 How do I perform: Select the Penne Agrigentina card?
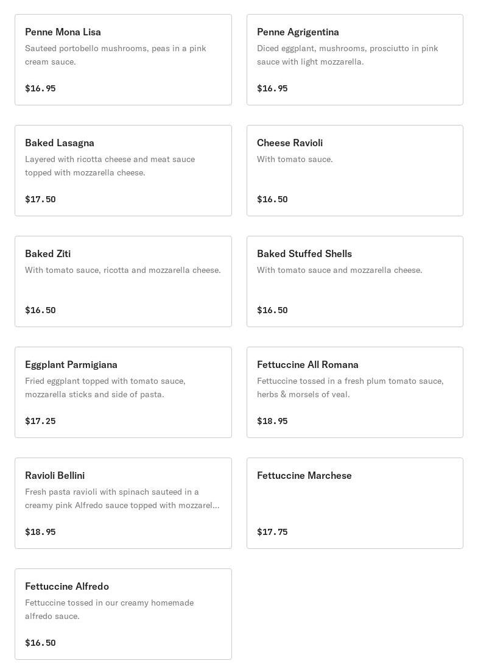coord(354,60)
